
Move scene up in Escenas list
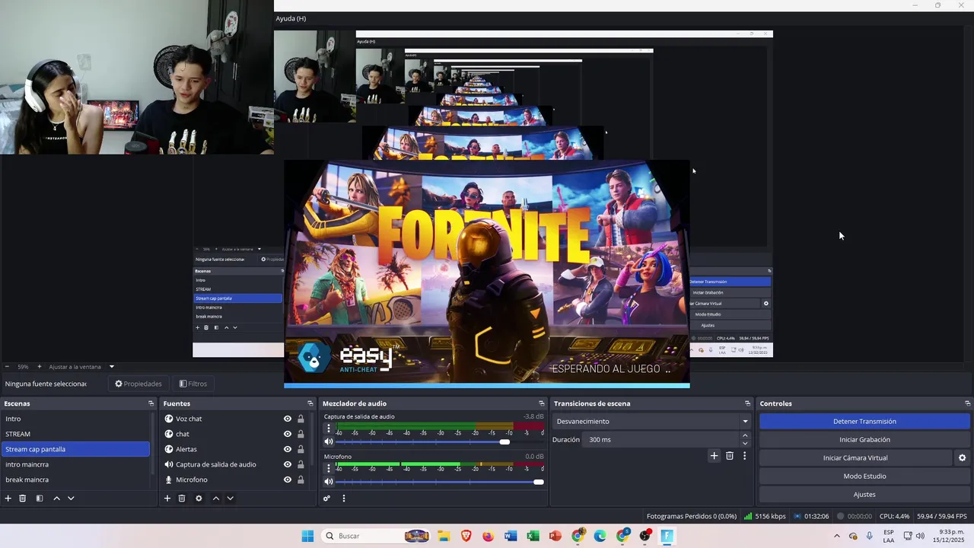tap(56, 499)
